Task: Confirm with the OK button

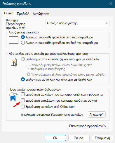Action: [55, 138]
